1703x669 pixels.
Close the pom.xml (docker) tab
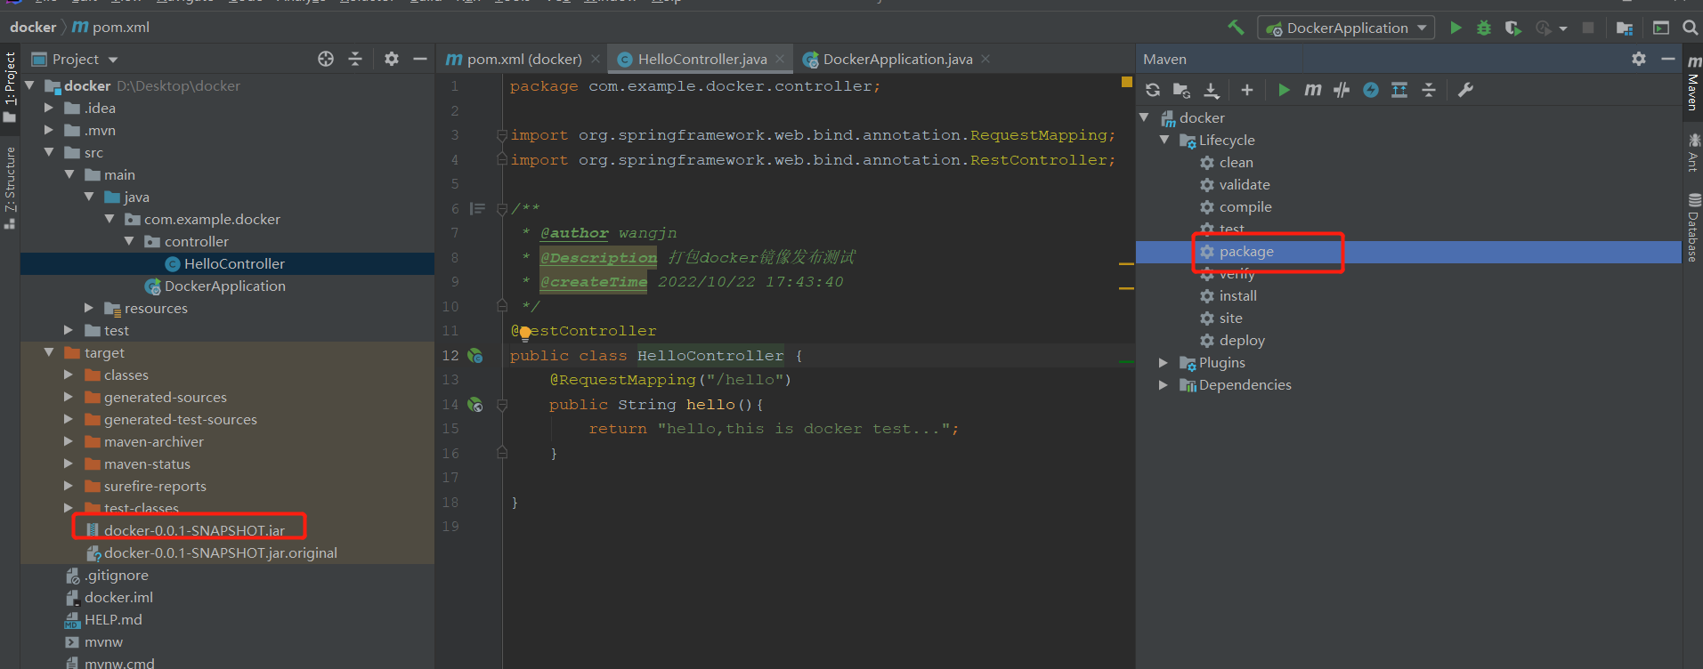[x=596, y=59]
